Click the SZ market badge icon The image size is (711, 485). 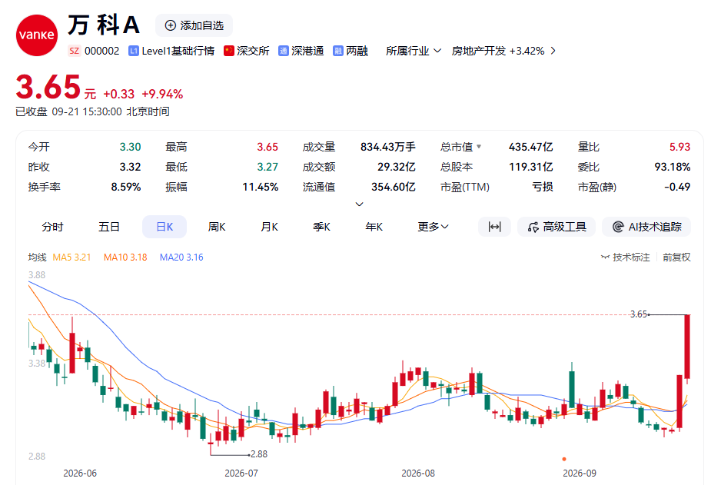(75, 51)
